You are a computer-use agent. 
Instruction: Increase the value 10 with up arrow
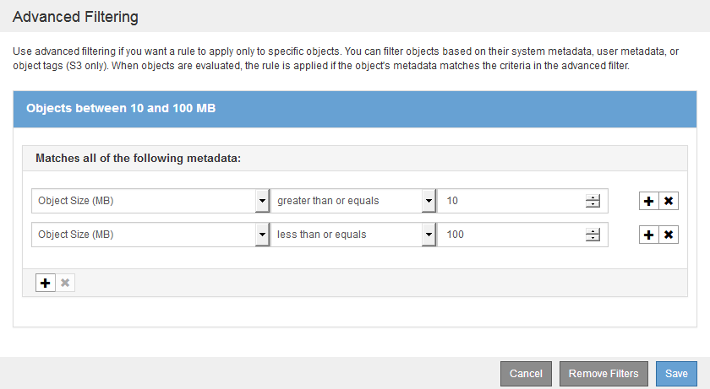click(593, 197)
